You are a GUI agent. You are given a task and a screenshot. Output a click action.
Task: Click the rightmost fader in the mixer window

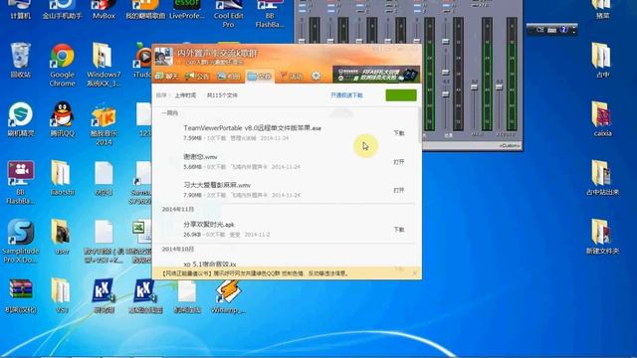pyautogui.click(x=499, y=87)
